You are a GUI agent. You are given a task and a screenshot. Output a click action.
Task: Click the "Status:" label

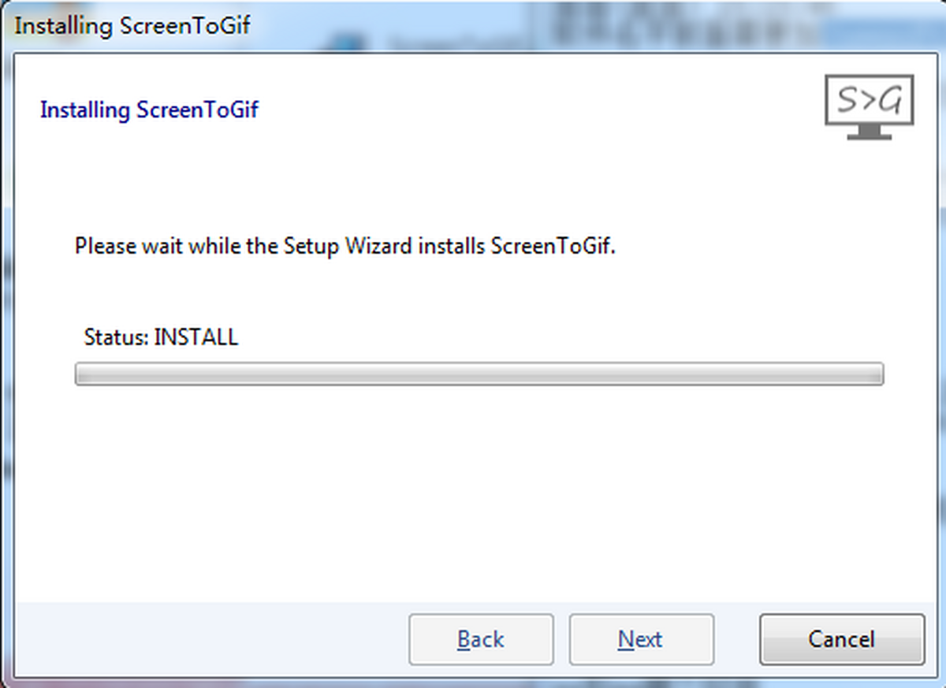pos(116,337)
